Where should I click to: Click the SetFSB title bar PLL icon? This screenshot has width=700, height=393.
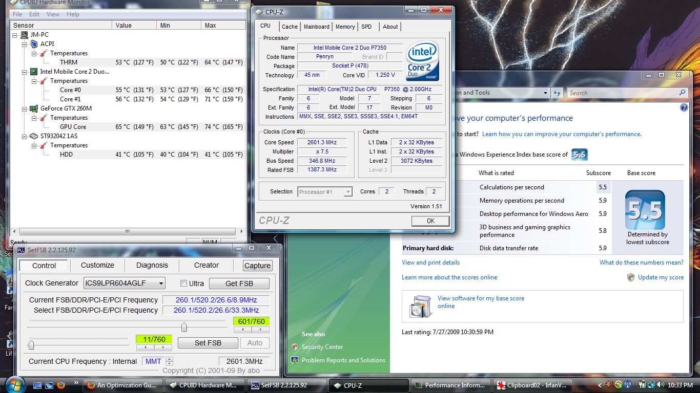21,250
